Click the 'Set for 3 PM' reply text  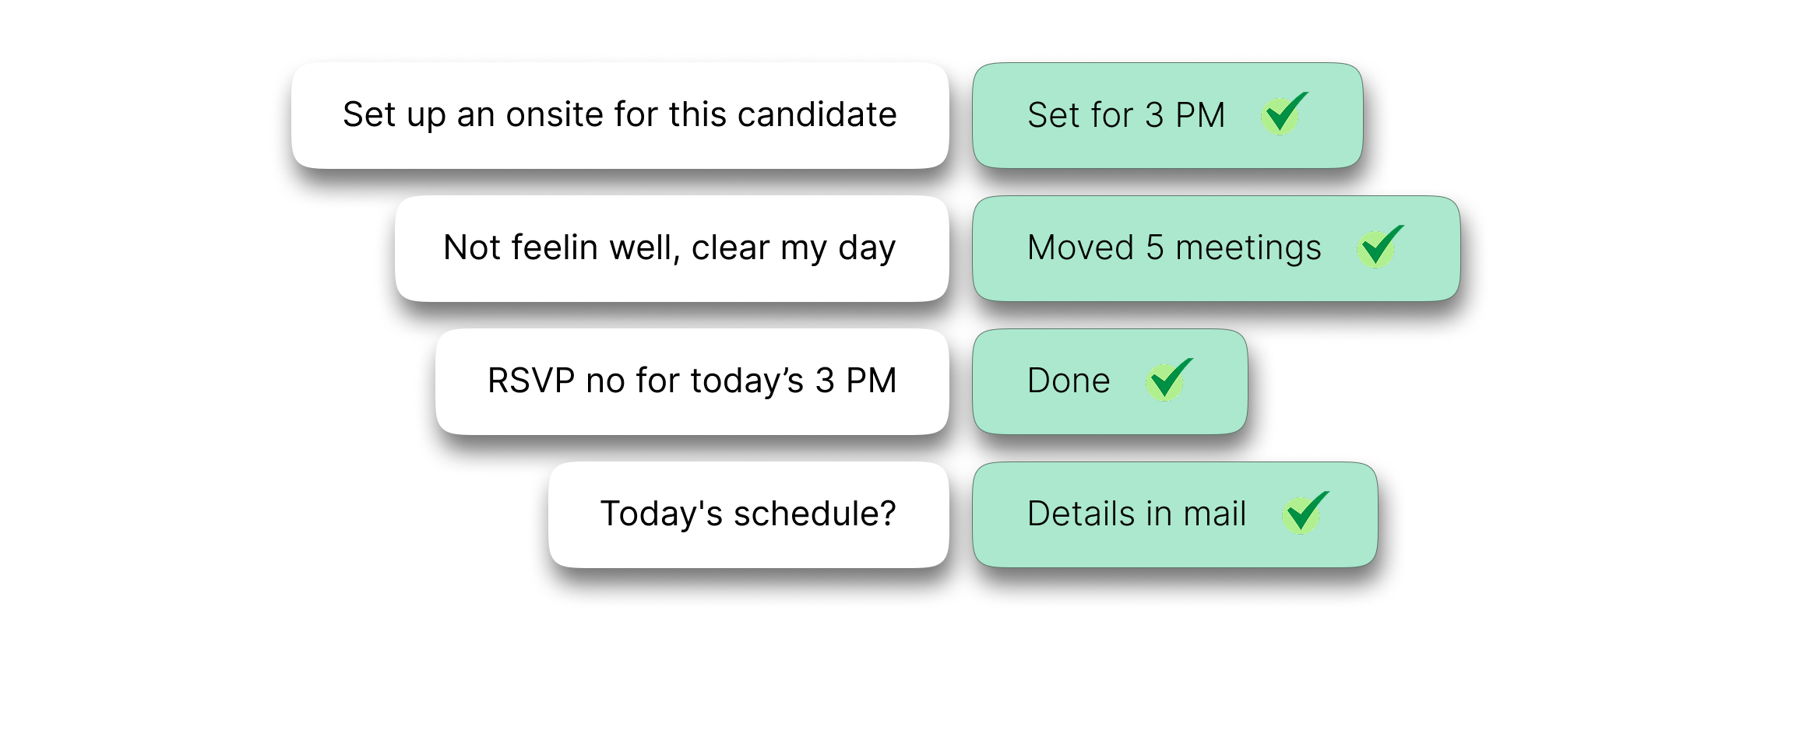(1126, 115)
